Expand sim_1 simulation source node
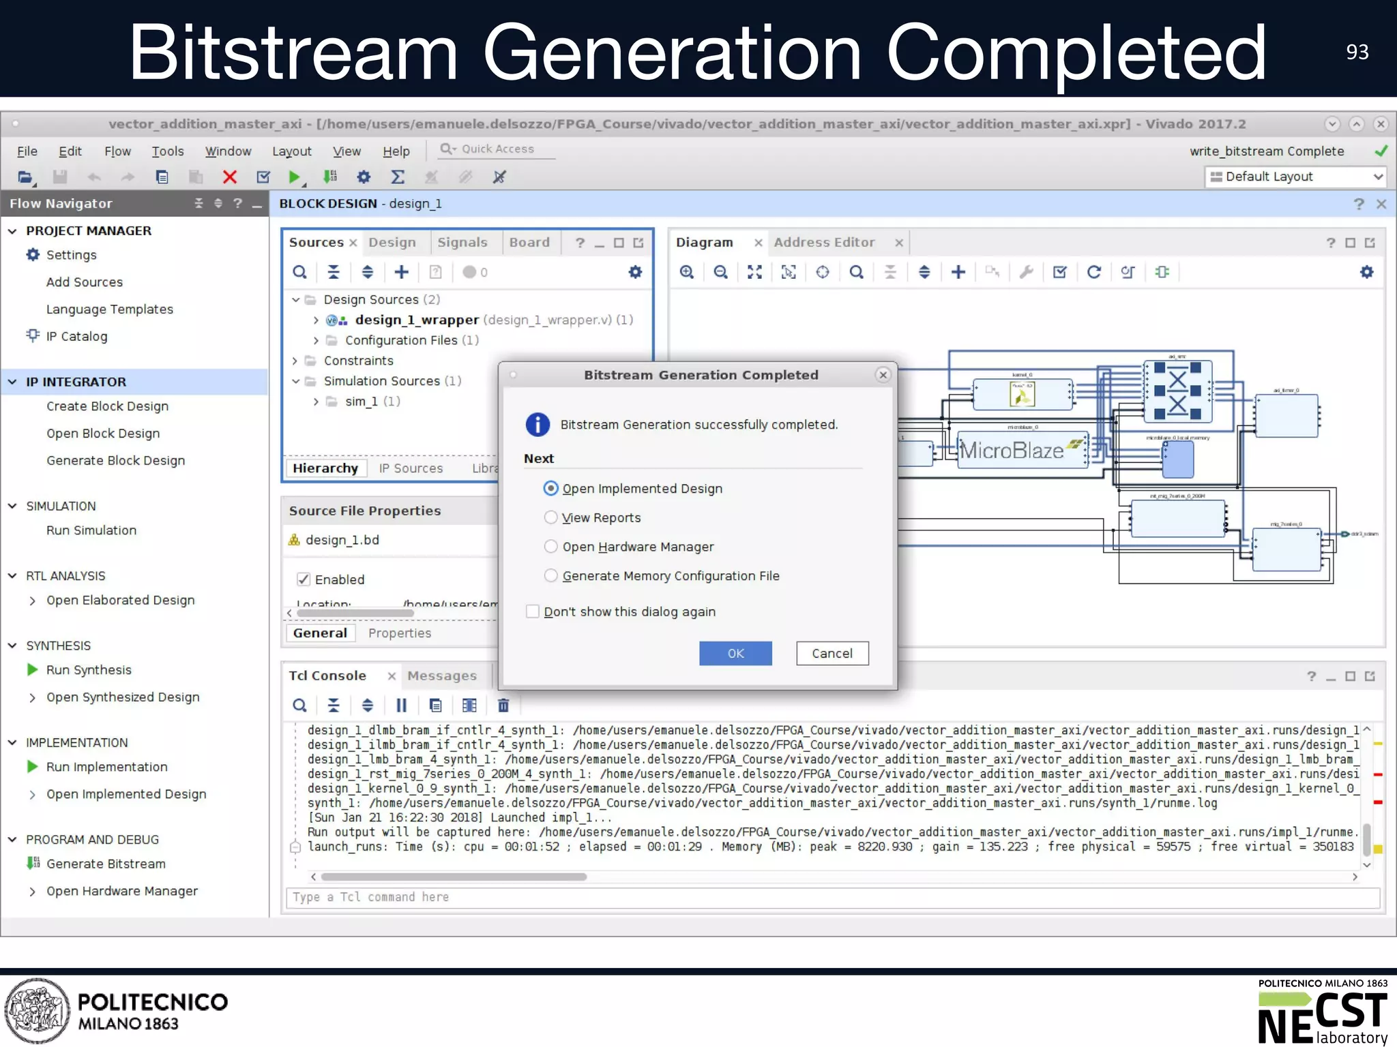The image size is (1397, 1047). click(x=316, y=401)
